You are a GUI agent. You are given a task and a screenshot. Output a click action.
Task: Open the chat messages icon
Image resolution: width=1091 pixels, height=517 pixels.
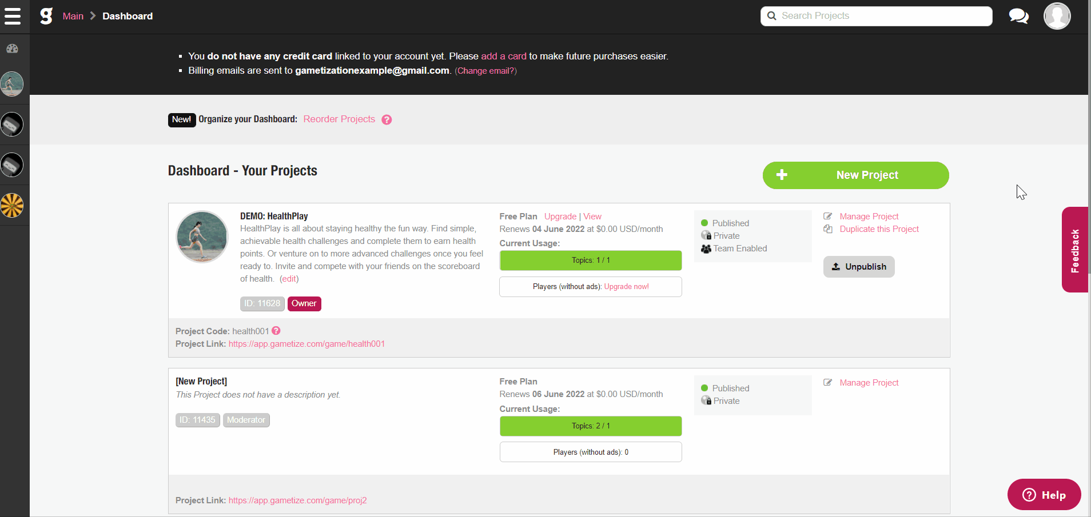coord(1019,16)
